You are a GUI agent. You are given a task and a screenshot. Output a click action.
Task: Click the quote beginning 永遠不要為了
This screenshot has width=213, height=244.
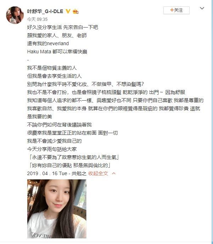click(x=74, y=157)
